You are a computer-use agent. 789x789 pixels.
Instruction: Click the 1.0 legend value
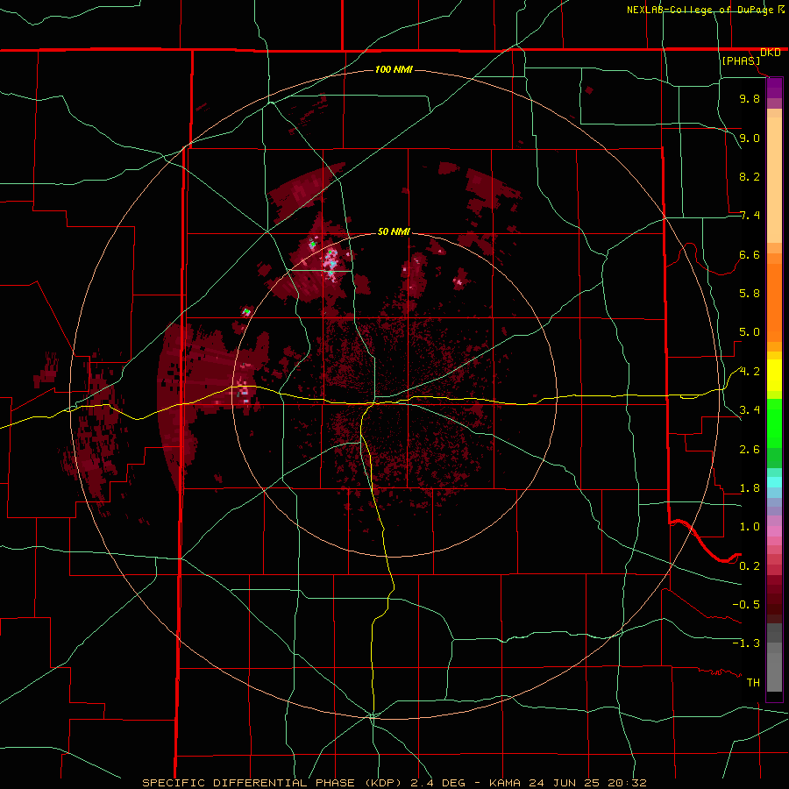(x=750, y=527)
